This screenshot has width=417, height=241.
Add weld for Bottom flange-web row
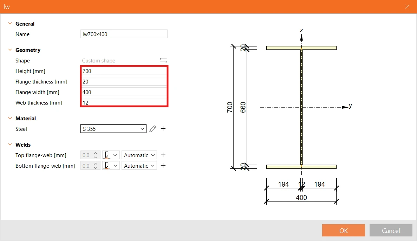[163, 165]
